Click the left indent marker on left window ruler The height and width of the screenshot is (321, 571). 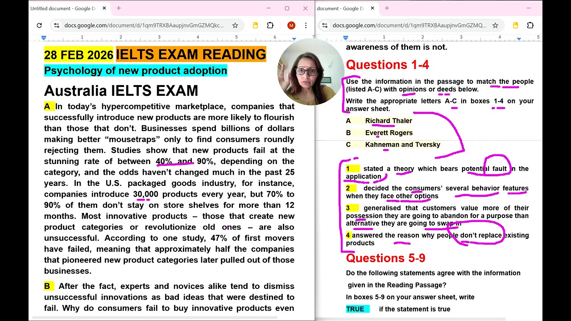coord(44,38)
